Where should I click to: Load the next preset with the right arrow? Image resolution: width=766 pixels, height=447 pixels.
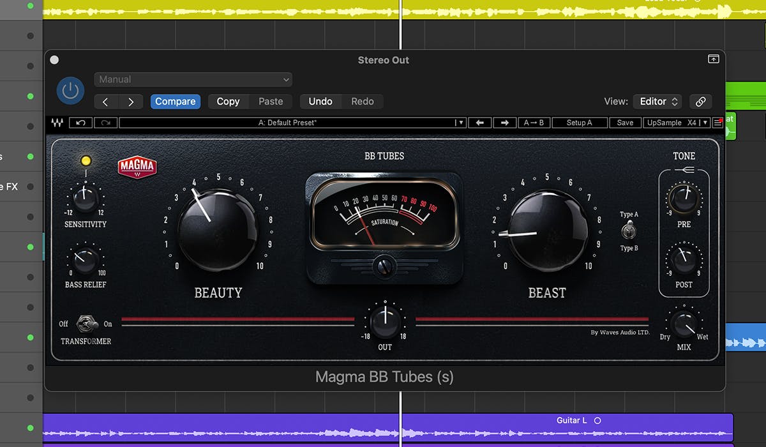click(x=504, y=123)
